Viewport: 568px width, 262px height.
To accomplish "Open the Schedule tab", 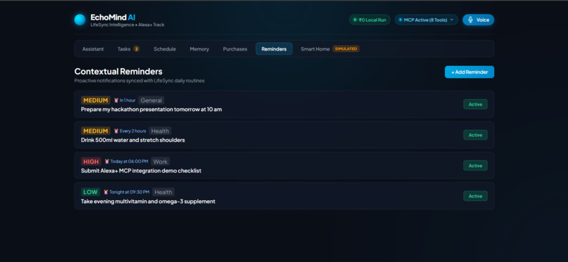I will (x=165, y=48).
